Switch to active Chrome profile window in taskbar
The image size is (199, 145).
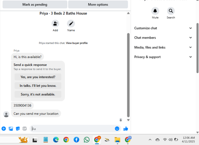[x=97, y=140]
